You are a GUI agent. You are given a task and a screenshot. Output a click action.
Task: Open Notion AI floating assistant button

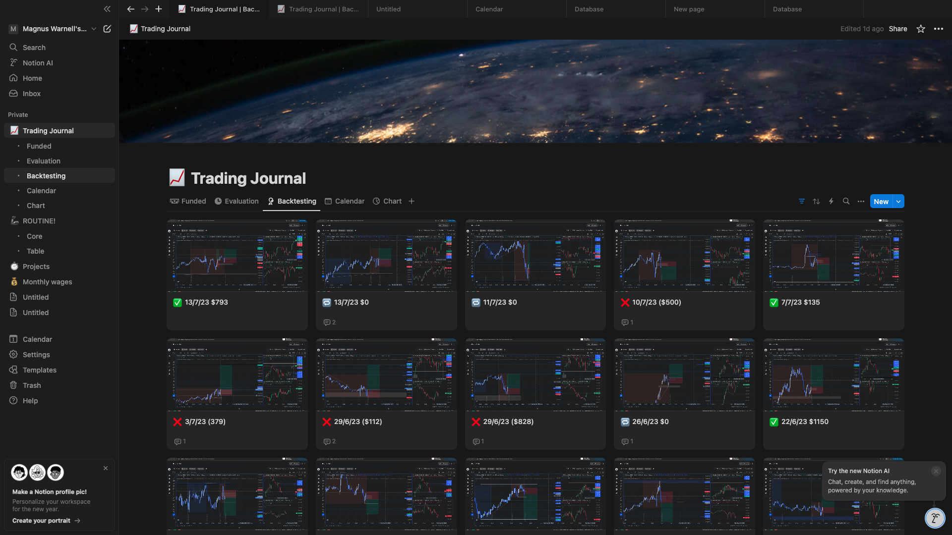(935, 518)
